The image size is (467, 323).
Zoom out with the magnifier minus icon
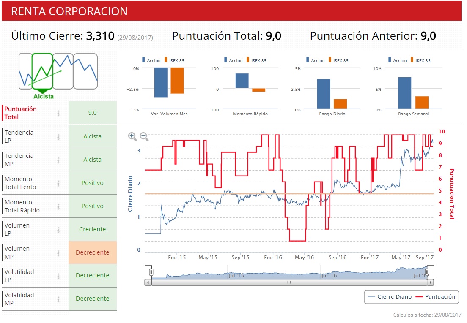[144, 136]
